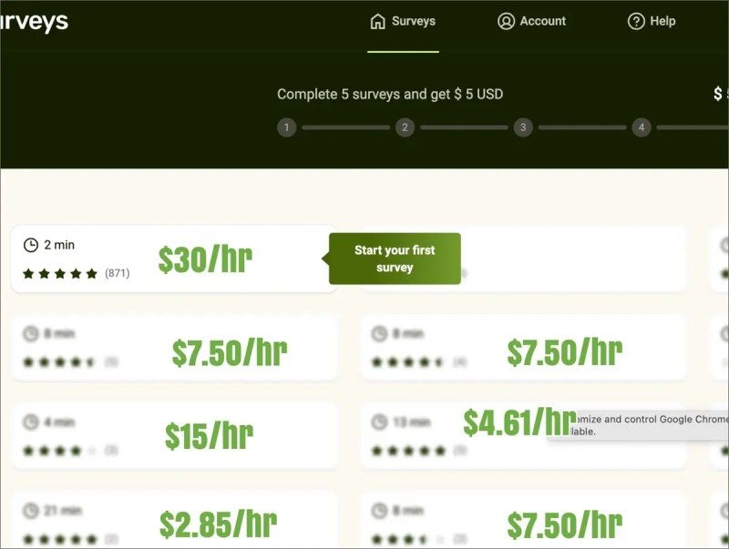Click the (871) review count
Screen dimensions: 729x549
point(118,273)
